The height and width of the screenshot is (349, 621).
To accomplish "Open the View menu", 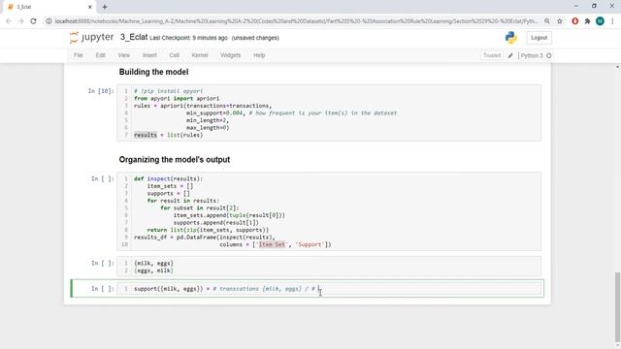I will pyautogui.click(x=124, y=55).
